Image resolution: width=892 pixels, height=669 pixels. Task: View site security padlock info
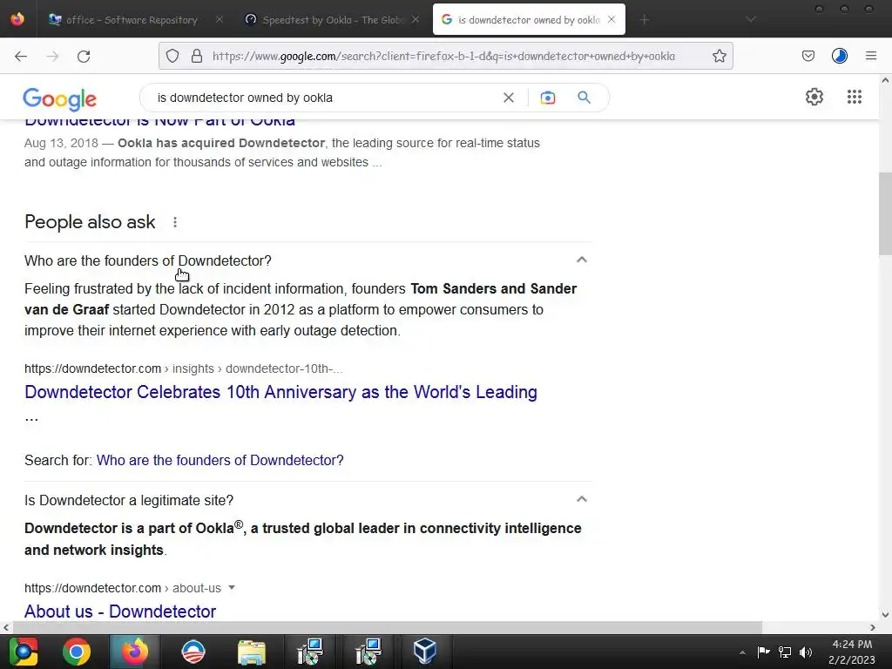197,56
